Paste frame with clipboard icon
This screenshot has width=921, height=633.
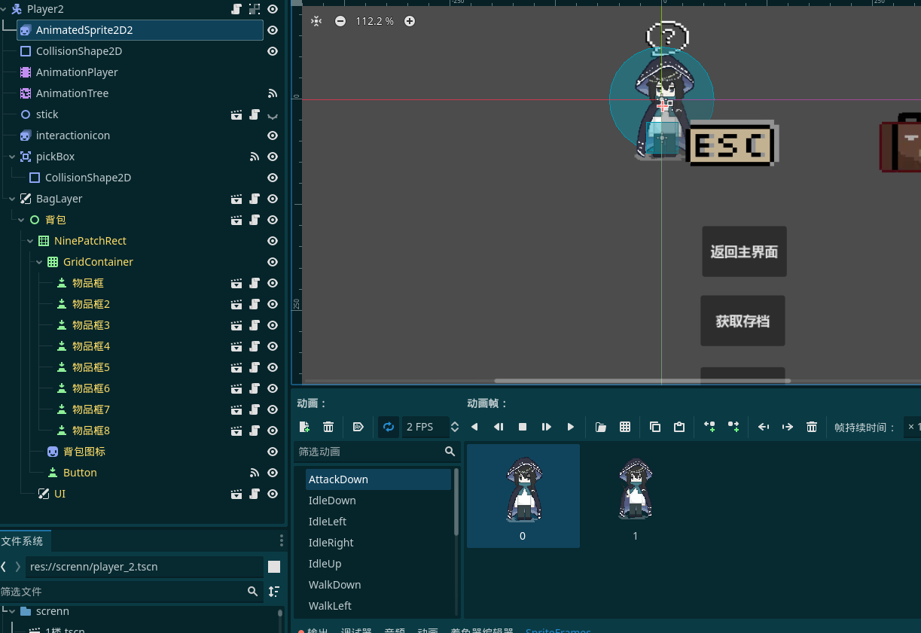679,427
